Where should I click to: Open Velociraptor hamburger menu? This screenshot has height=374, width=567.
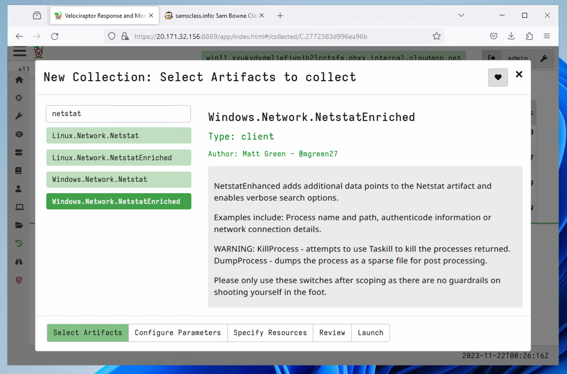coord(20,51)
